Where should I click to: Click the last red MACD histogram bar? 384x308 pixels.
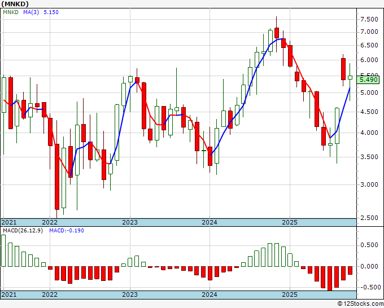(x=350, y=270)
